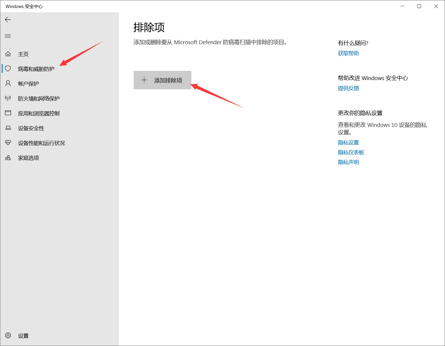Click the gear icon for 设置
This screenshot has width=445, height=346.
tap(8, 336)
